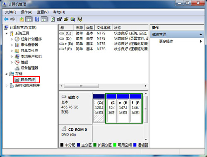This screenshot has height=157, width=207.
Task: Click the Back arrow toolbar icon
Action: click(x=6, y=19)
